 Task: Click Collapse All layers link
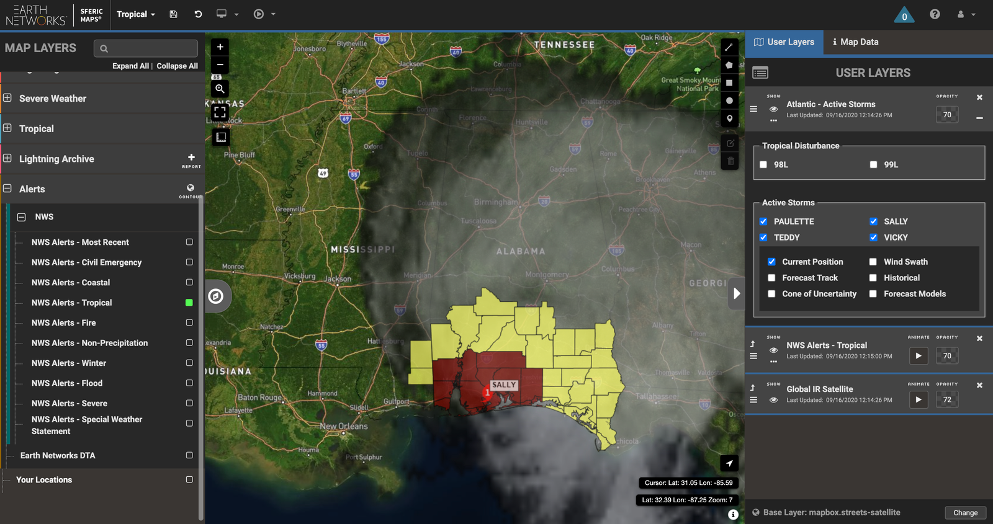tap(177, 66)
